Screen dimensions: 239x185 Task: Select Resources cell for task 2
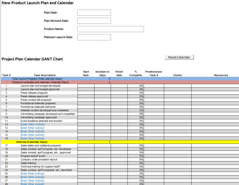tap(215, 89)
